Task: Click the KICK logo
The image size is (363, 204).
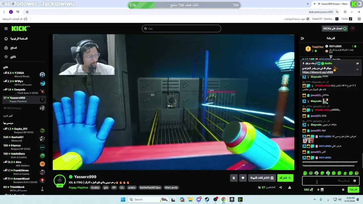Action: pyautogui.click(x=21, y=28)
